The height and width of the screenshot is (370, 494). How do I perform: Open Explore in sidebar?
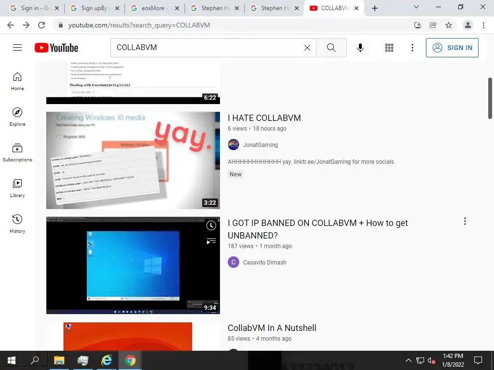pos(17,117)
